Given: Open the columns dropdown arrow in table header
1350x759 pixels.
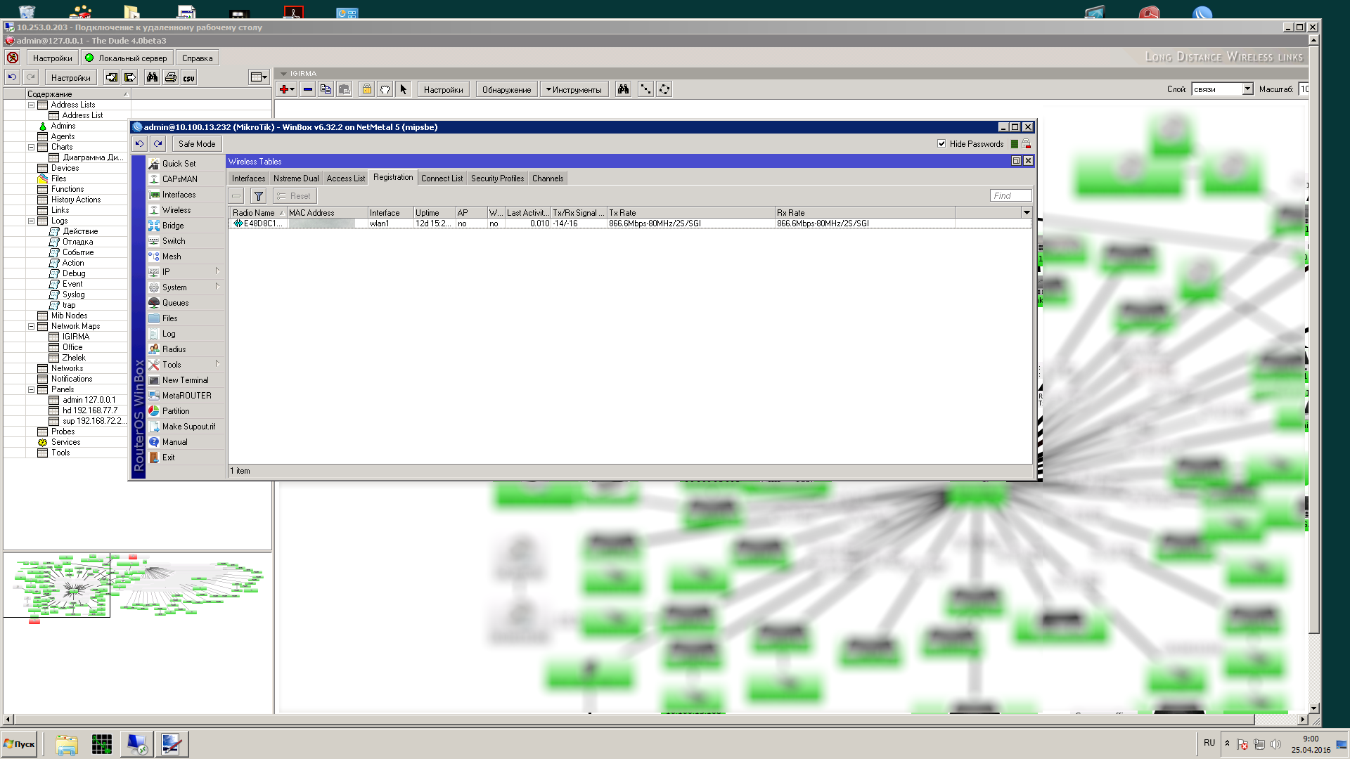Looking at the screenshot, I should (1027, 212).
